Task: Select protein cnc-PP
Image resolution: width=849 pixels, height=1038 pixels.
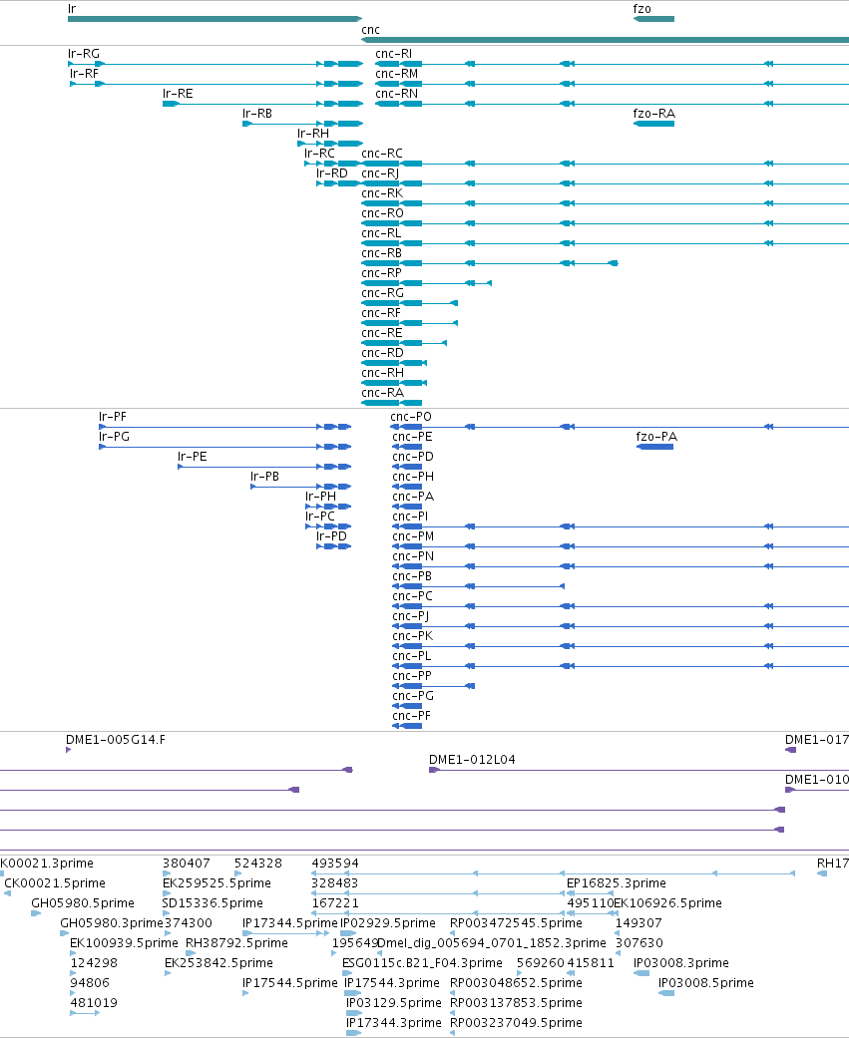Action: (x=433, y=686)
